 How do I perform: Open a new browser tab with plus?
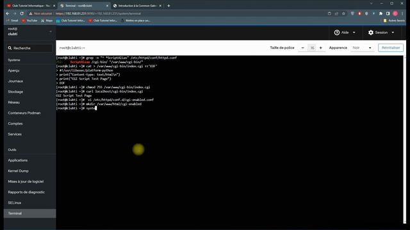pos(168,6)
